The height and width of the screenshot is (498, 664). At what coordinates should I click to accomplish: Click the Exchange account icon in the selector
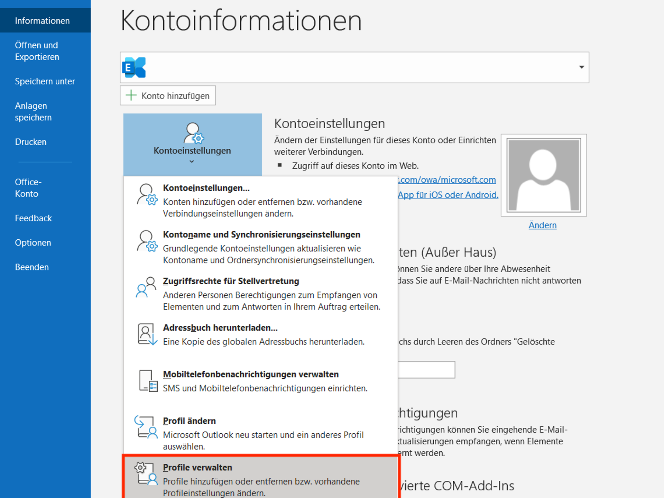click(135, 67)
